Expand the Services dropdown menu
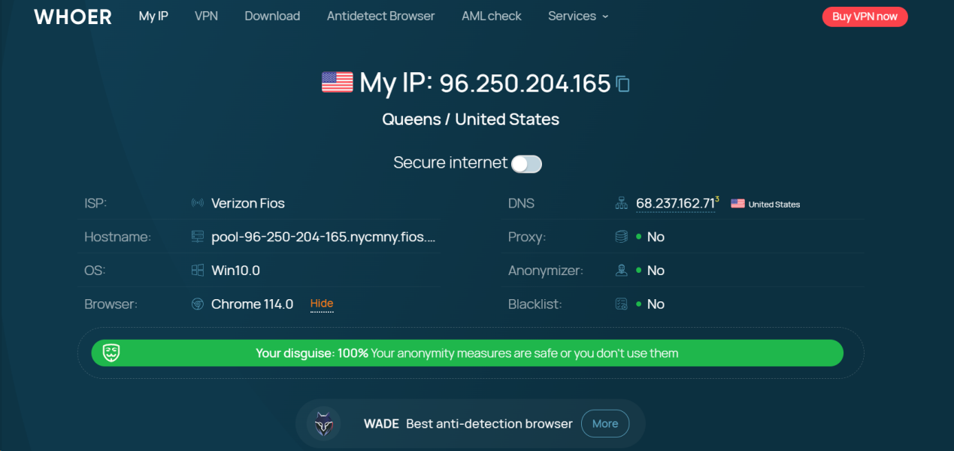954x451 pixels. point(578,16)
